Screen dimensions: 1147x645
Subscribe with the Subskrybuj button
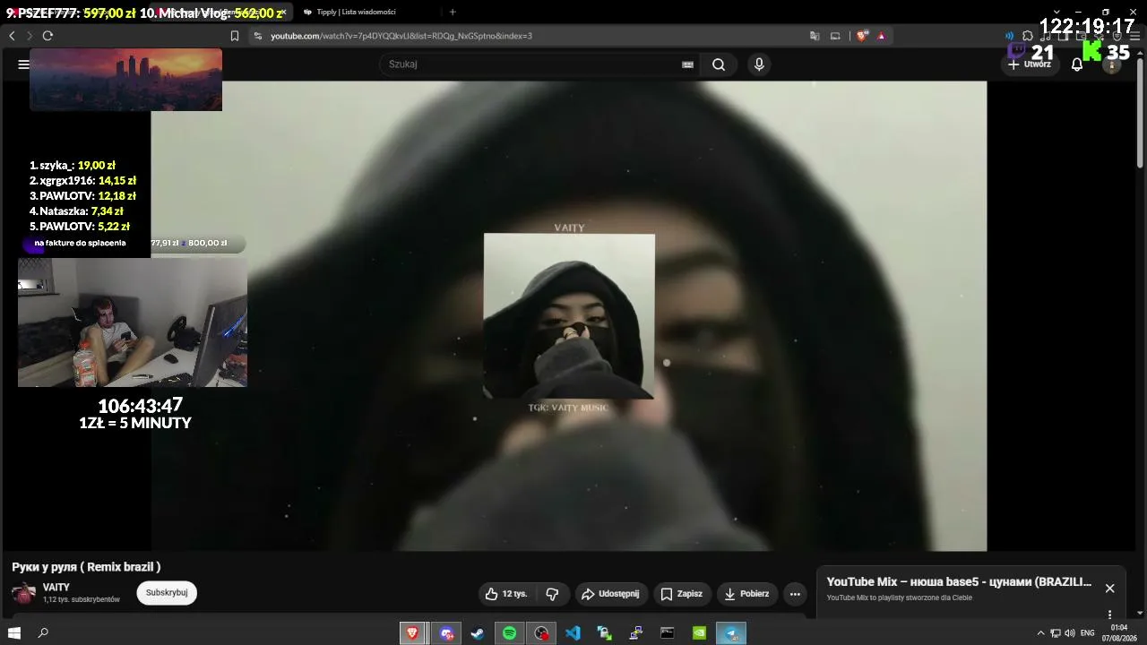[x=167, y=593]
